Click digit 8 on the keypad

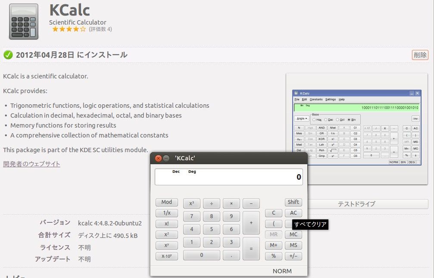point(212,216)
